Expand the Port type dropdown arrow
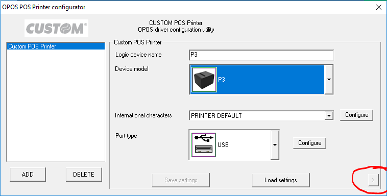The width and height of the screenshot is (387, 196). pyautogui.click(x=275, y=145)
